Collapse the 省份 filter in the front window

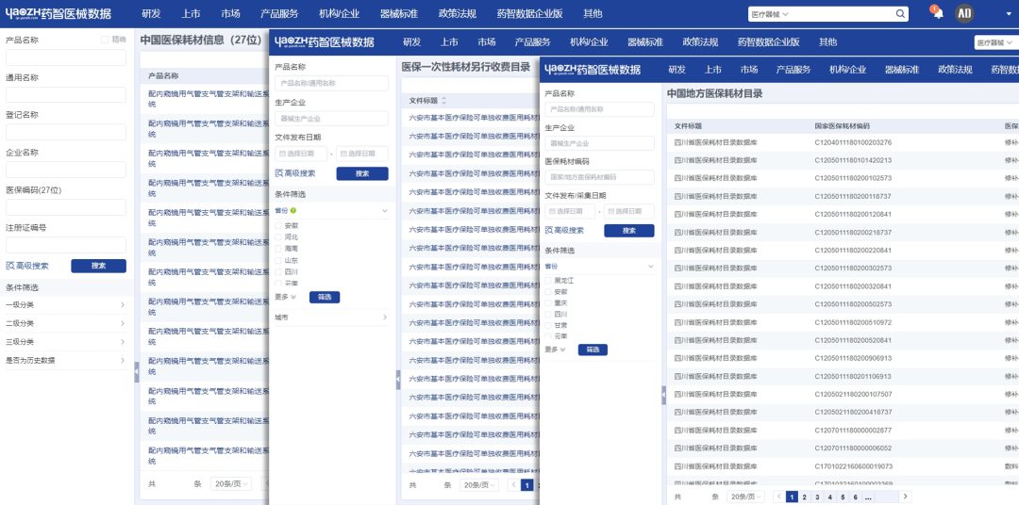tap(650, 266)
